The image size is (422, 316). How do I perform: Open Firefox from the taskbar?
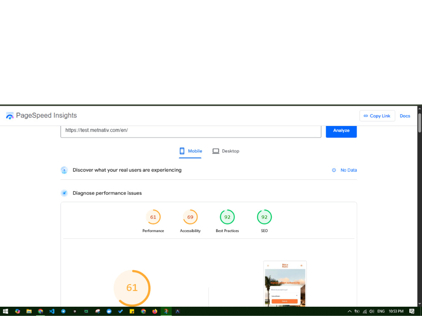click(x=155, y=311)
